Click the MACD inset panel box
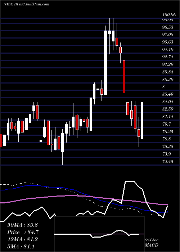 [x=99, y=234]
